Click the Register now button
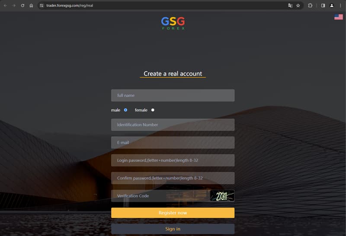 [x=173, y=213]
